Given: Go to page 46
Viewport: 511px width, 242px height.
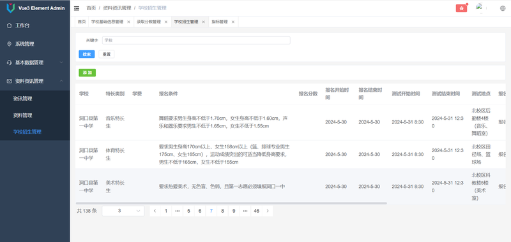Looking at the screenshot, I should [257, 211].
